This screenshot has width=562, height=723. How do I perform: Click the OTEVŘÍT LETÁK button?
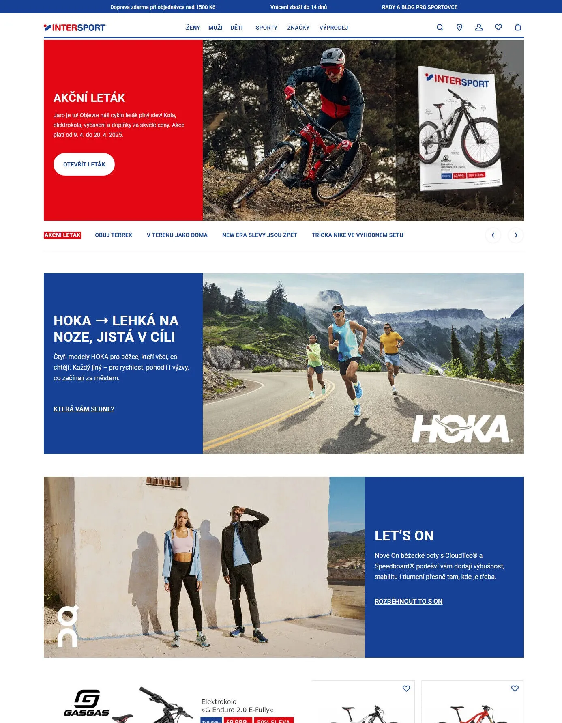tap(84, 164)
